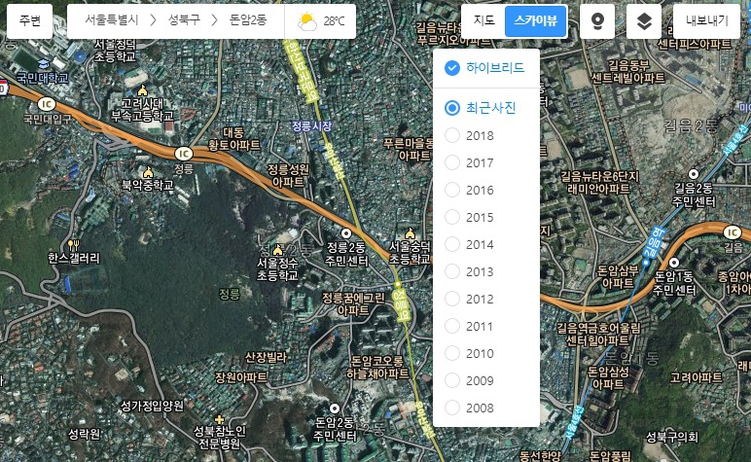Click the 국민대학교 university icon

tap(43, 63)
